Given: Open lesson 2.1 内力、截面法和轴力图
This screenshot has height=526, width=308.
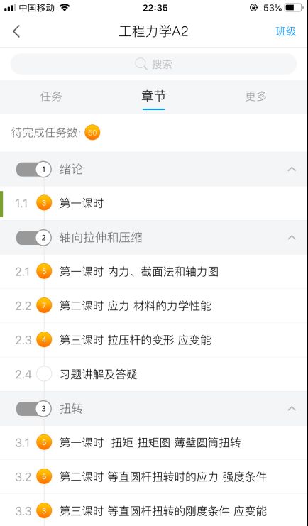Looking at the screenshot, I should click(154, 271).
